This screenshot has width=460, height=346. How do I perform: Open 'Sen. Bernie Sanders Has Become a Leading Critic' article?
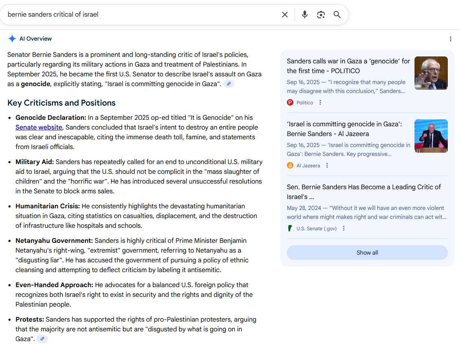364,192
